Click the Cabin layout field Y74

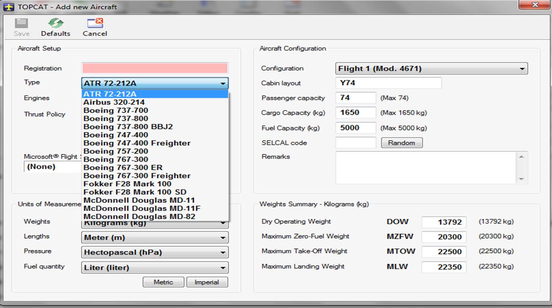(x=388, y=83)
